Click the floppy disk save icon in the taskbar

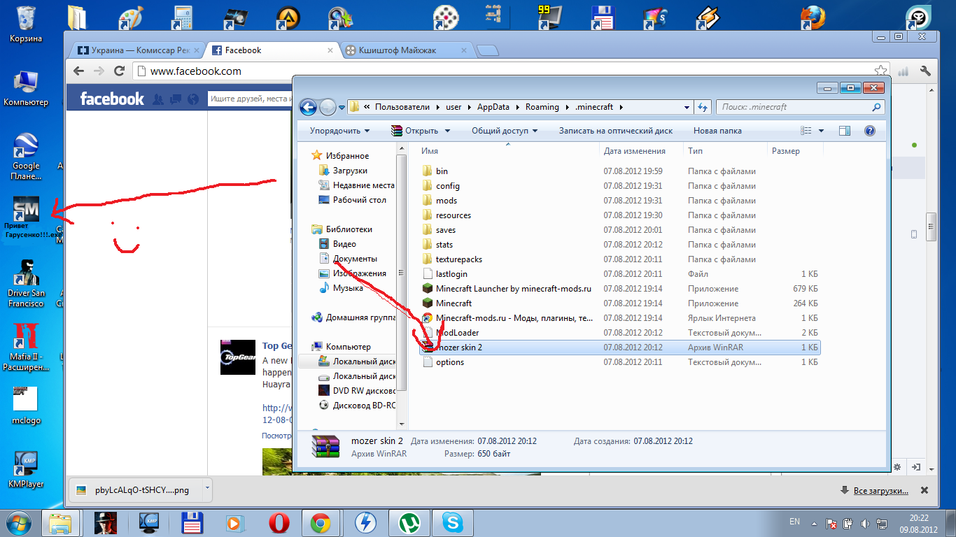[x=192, y=522]
